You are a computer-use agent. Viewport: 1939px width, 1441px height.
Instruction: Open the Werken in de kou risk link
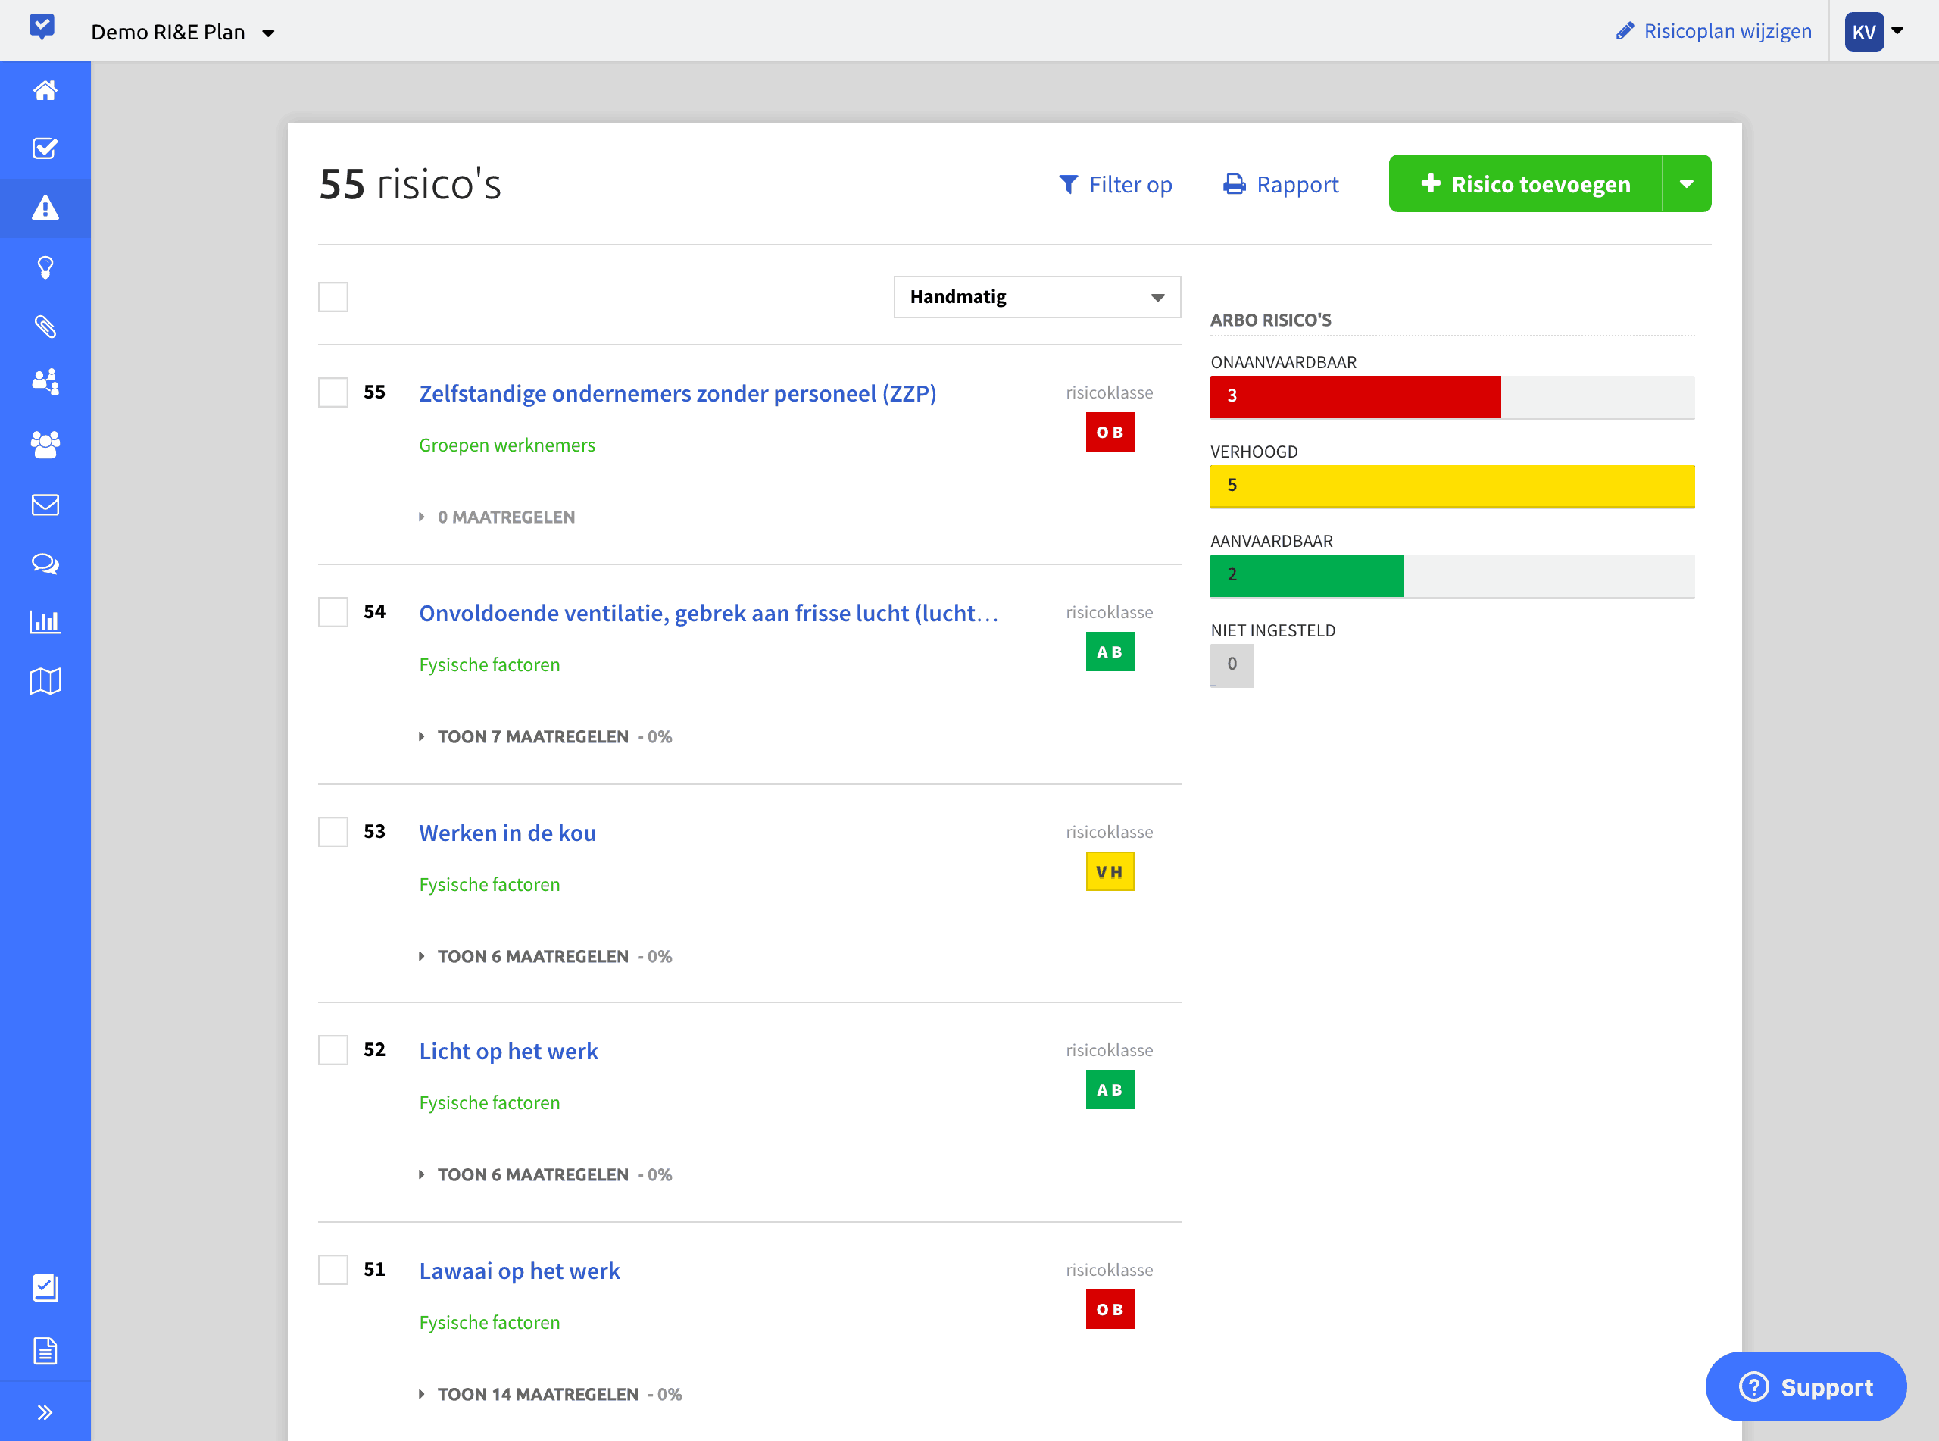507,833
